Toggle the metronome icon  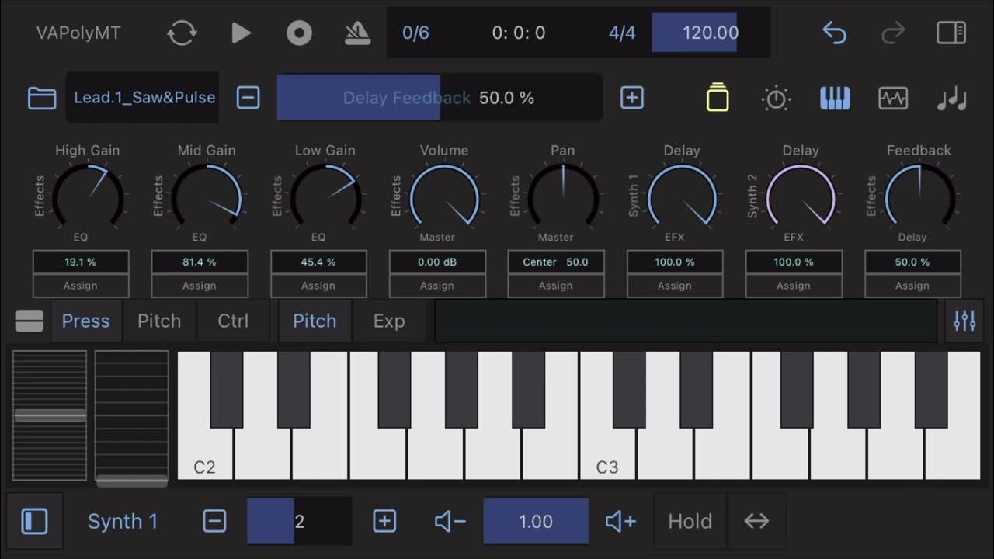pyautogui.click(x=357, y=33)
